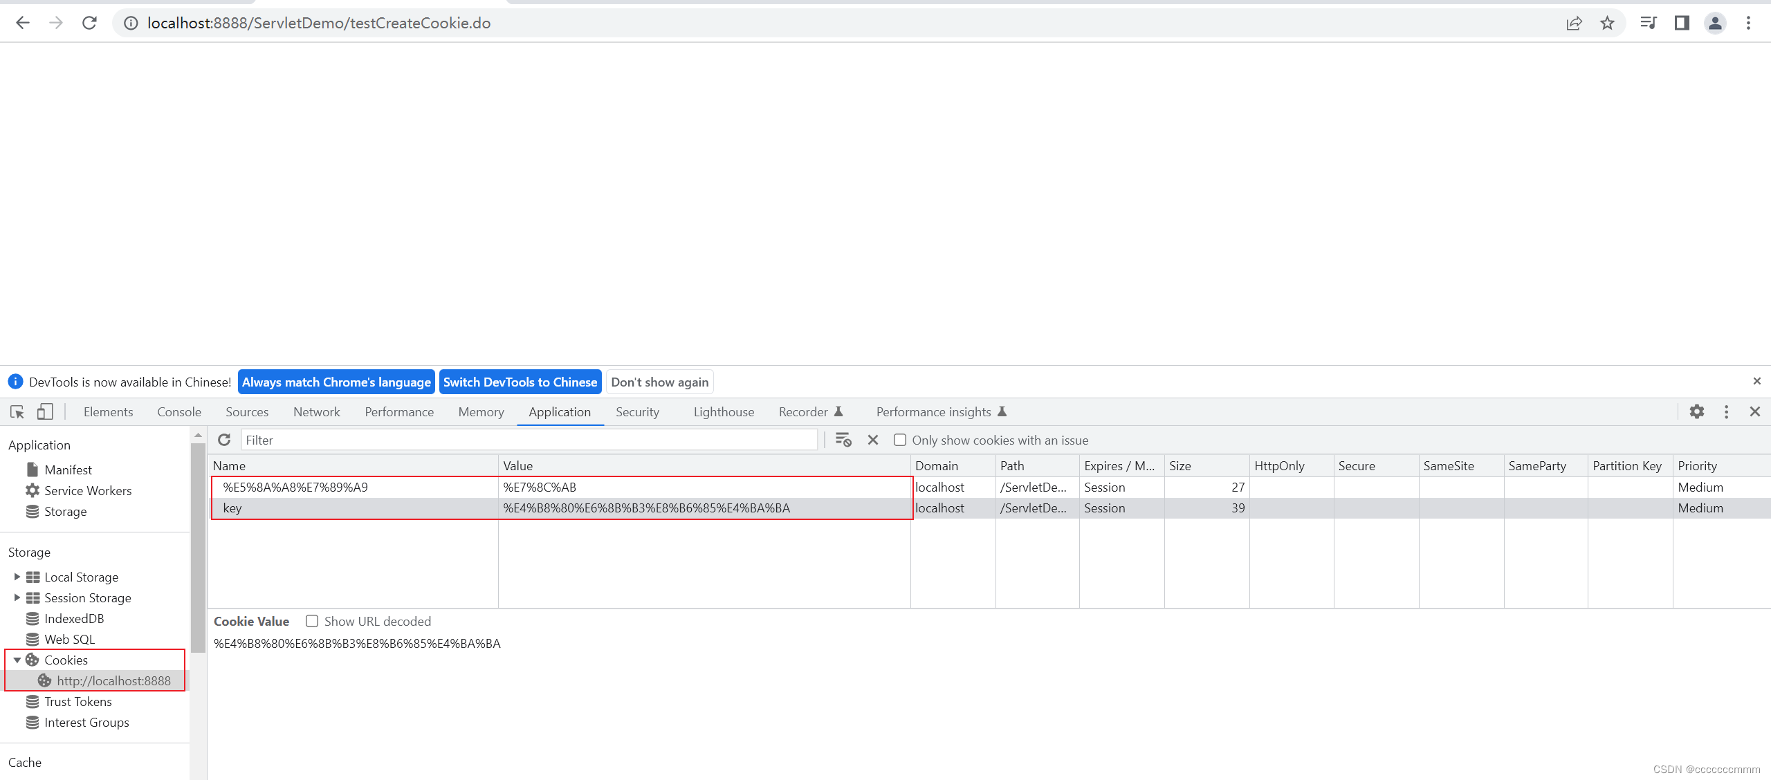Open DevTools settings gear
The image size is (1771, 780).
click(1697, 412)
